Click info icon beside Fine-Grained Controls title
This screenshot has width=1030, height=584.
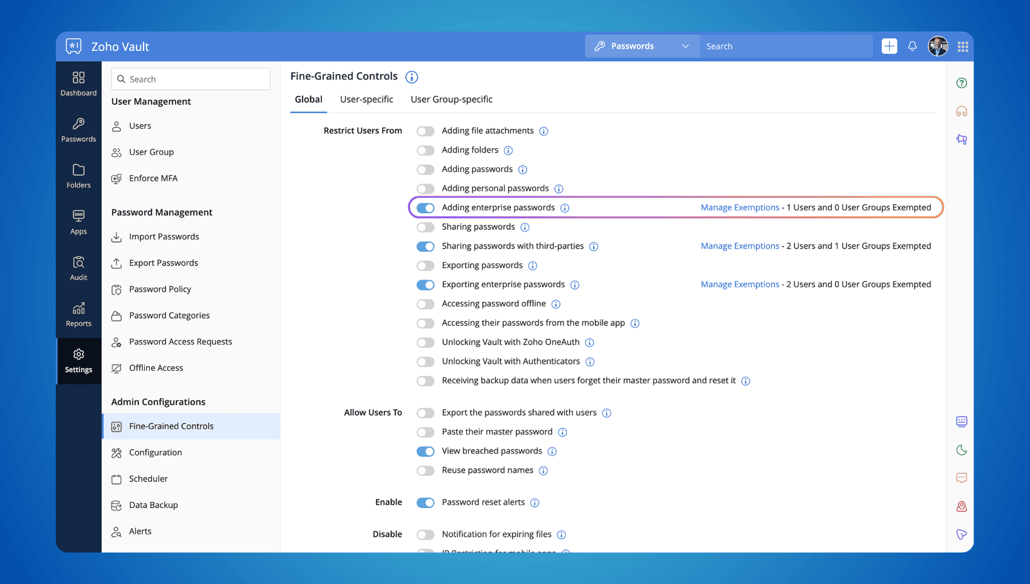coord(412,77)
